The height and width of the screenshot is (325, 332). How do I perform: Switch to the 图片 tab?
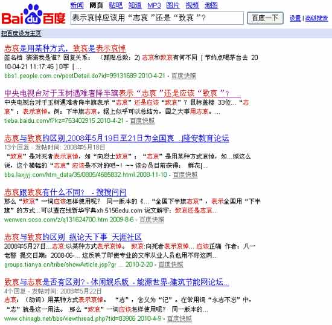pos(173,5)
